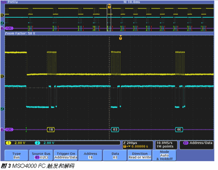218x170 pixels.
Task: Open the Direction Read or Write menu
Action: click(x=139, y=155)
